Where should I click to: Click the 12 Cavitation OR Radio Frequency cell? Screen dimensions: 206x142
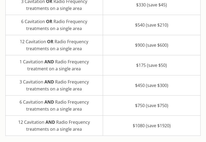pos(54,45)
